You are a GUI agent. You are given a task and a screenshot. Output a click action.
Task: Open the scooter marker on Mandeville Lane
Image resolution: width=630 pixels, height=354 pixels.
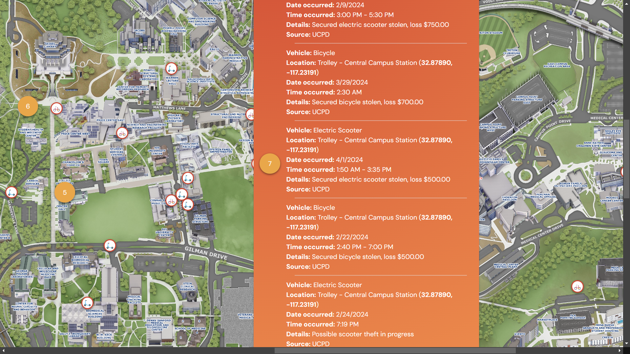point(11,192)
